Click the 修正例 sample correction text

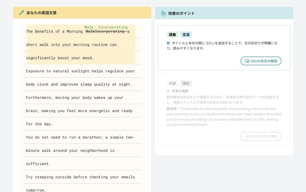coord(224,117)
